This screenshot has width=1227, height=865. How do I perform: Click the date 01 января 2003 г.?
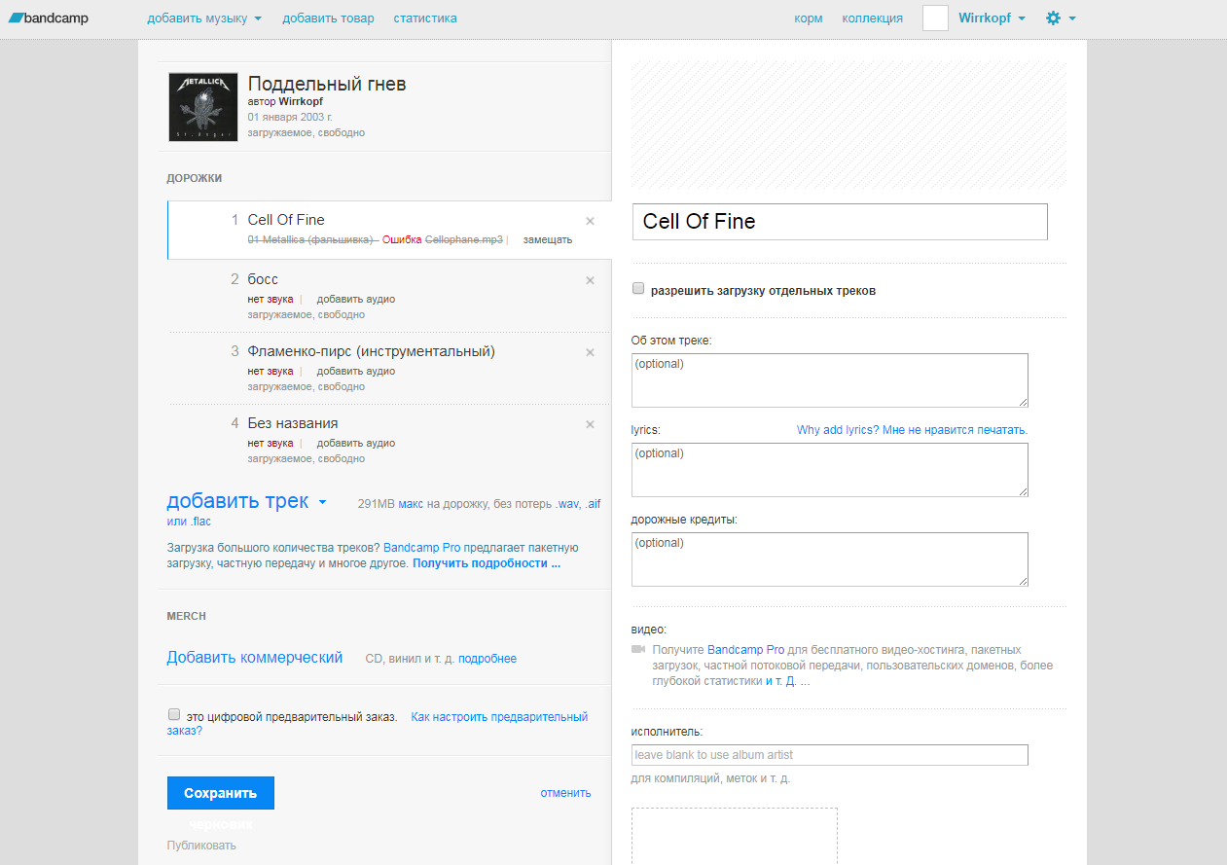click(290, 117)
